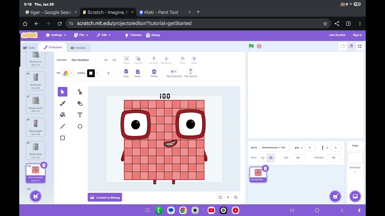This screenshot has height=216, width=385.
Task: Open the Settings dropdown menu
Action: pos(56,35)
